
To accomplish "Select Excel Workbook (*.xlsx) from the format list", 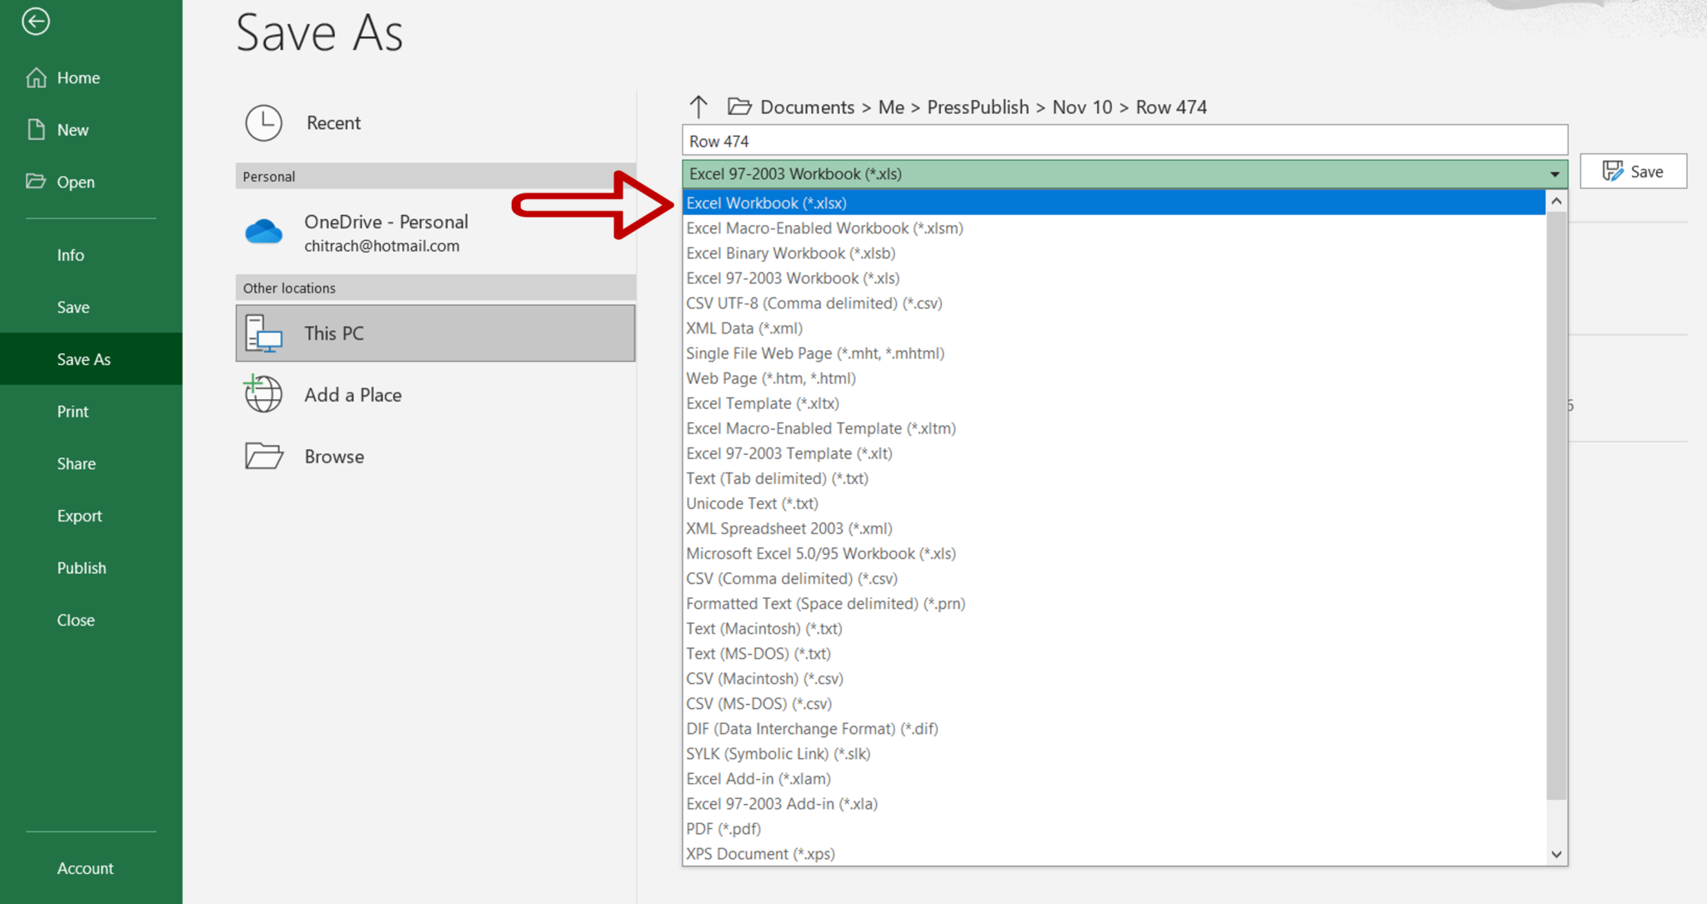I will pyautogui.click(x=767, y=202).
